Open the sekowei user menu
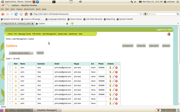The height and width of the screenshot is (112, 180). [x=169, y=2]
